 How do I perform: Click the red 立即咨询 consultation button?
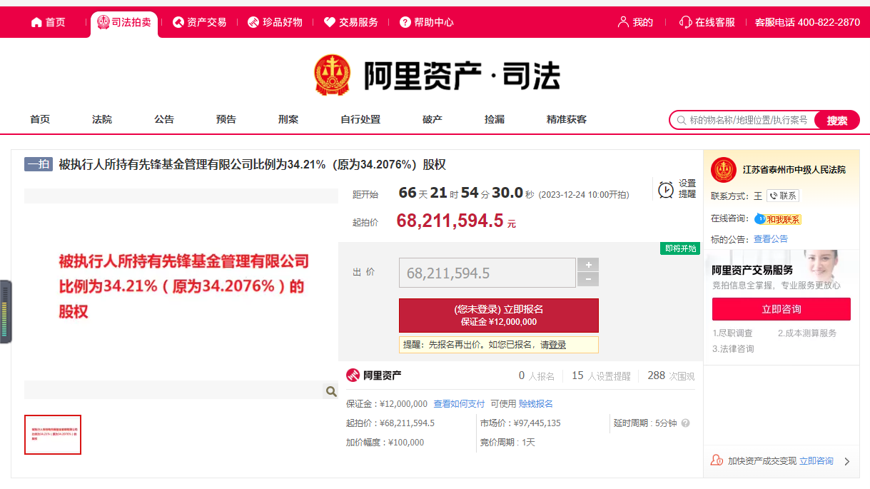point(782,309)
